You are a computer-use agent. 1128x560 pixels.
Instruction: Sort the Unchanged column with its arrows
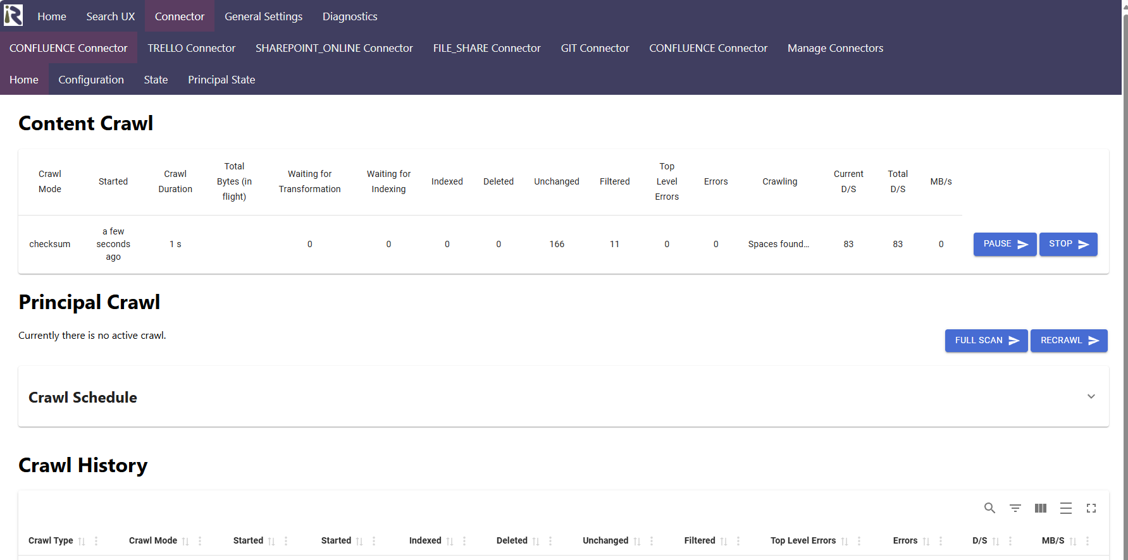pyautogui.click(x=637, y=541)
